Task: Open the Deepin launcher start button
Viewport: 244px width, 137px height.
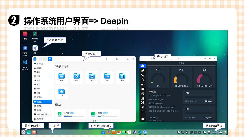Action: 23,132
